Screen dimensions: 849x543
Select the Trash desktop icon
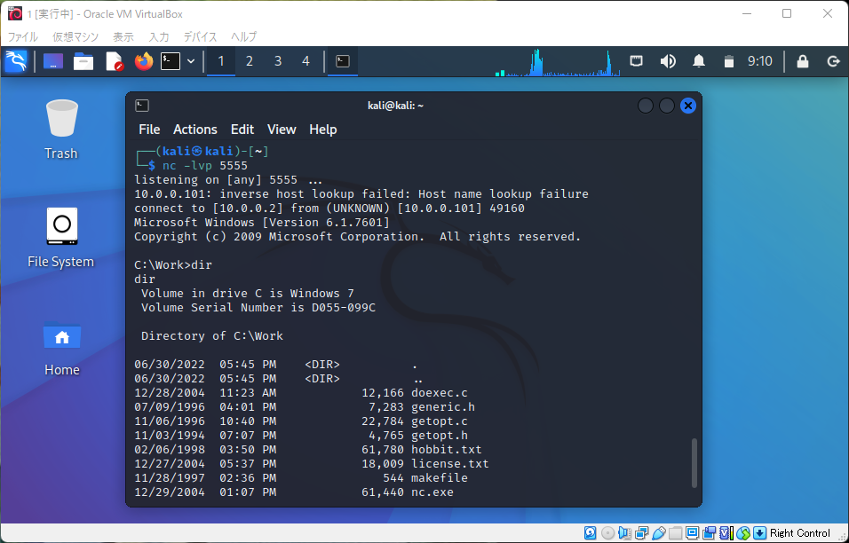61,130
